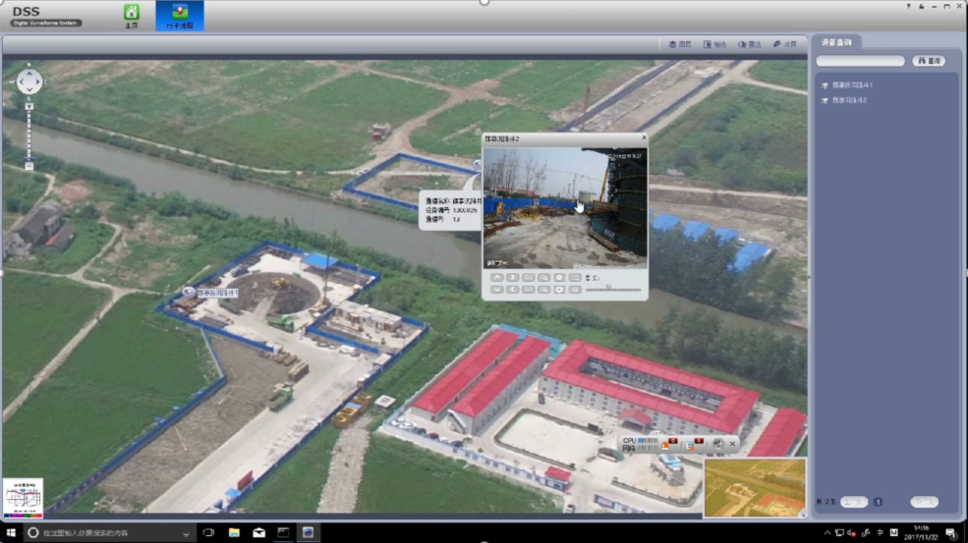Select camera 2 in the device list
Viewport: 968px width, 543px height.
click(x=844, y=100)
